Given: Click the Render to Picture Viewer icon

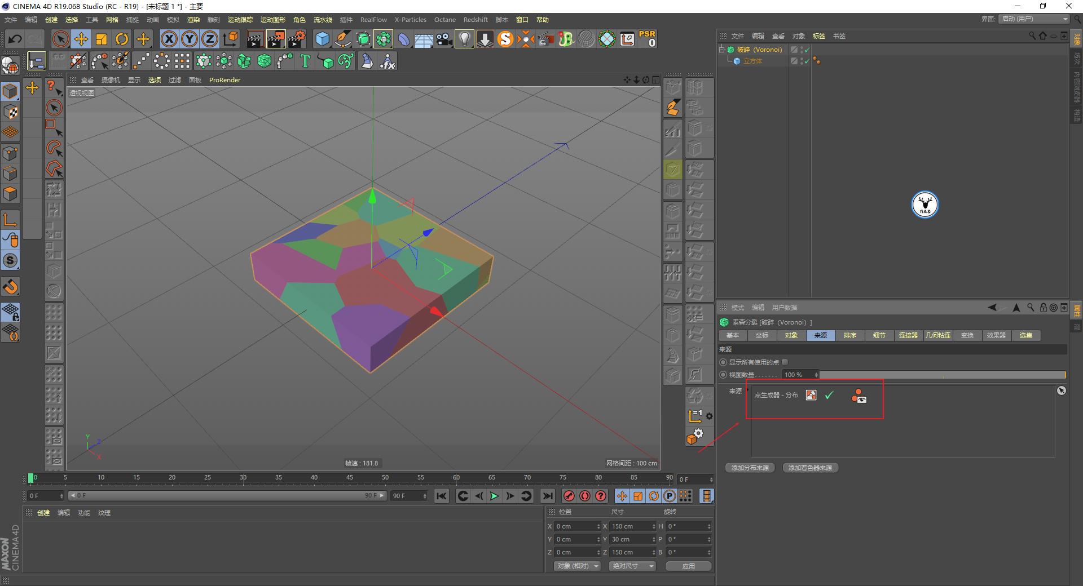Looking at the screenshot, I should click(276, 39).
